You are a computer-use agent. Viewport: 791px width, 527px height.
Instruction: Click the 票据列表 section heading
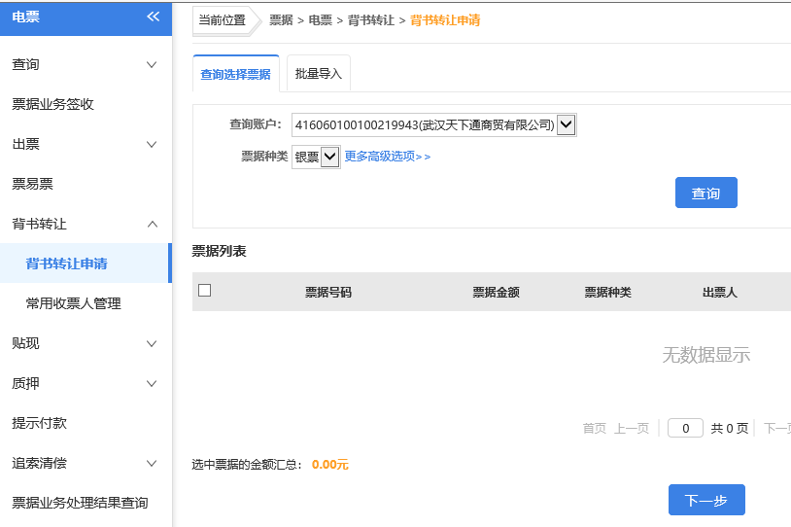[x=219, y=252]
